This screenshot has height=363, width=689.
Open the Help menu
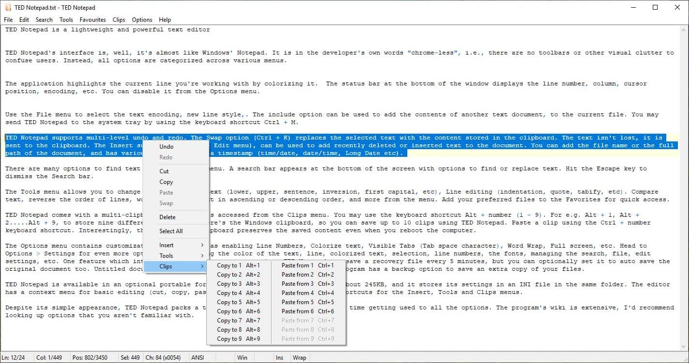[165, 20]
